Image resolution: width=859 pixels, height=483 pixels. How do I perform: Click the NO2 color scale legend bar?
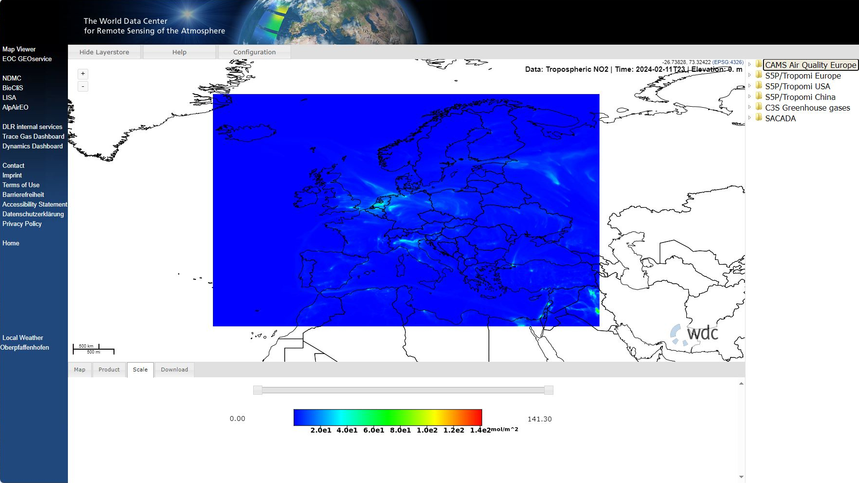388,418
